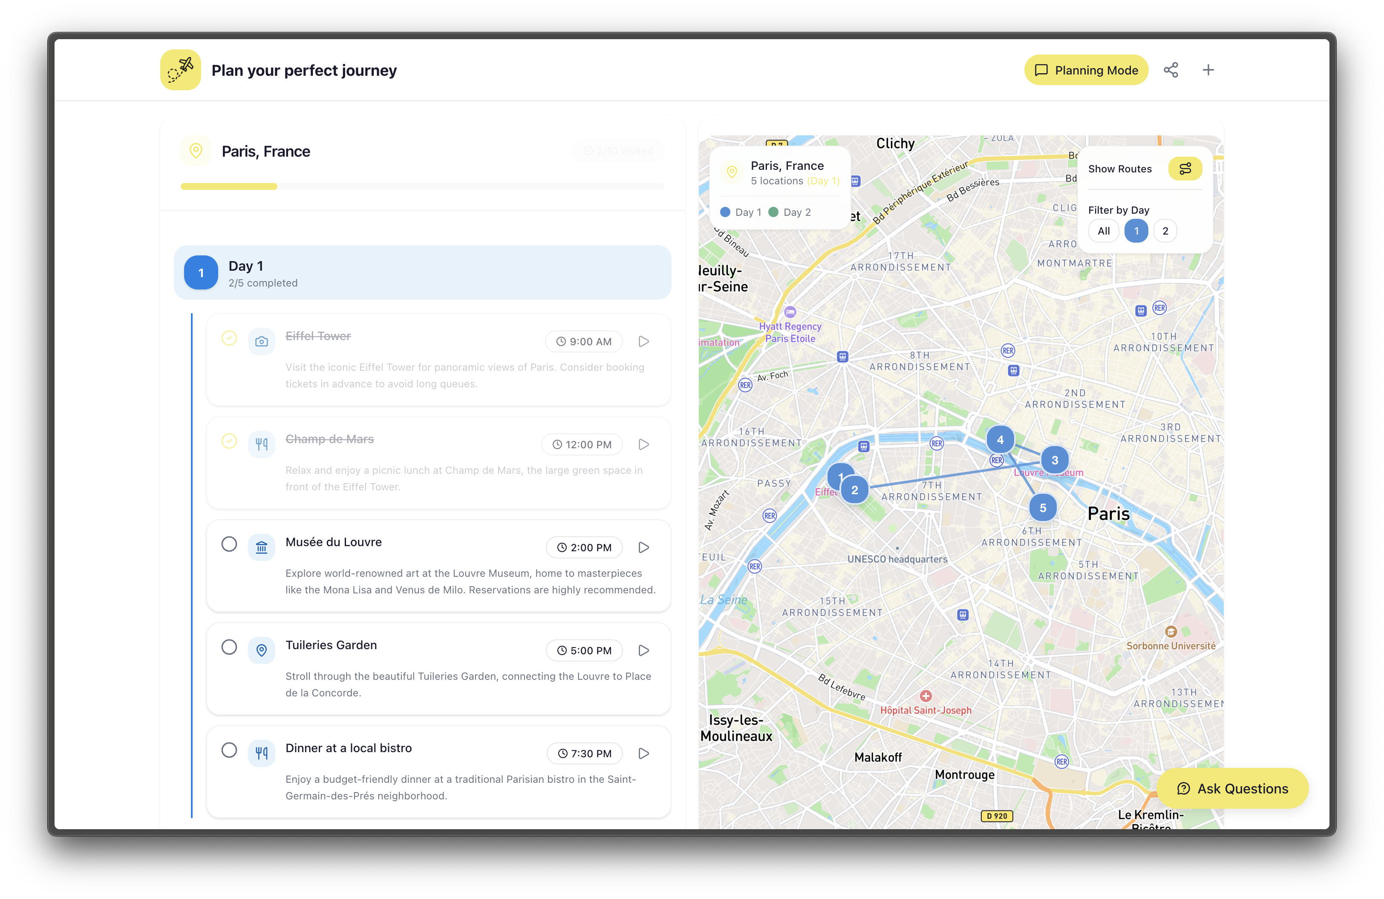1384x899 pixels.
Task: Click map marker 3 near Louvre
Action: coord(1054,460)
